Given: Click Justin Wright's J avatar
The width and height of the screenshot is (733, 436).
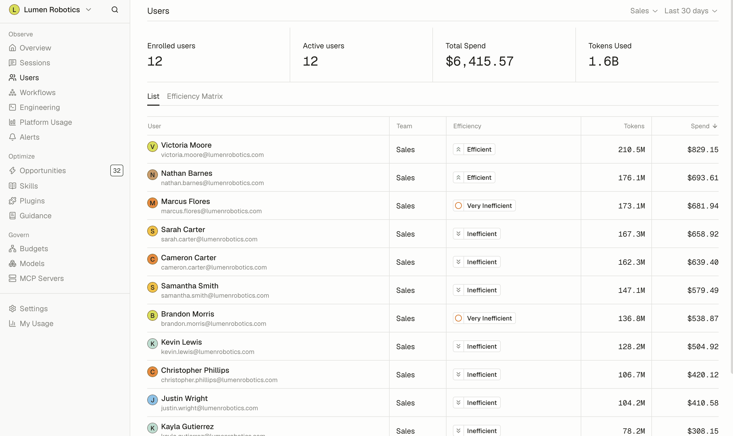Looking at the screenshot, I should click(152, 400).
